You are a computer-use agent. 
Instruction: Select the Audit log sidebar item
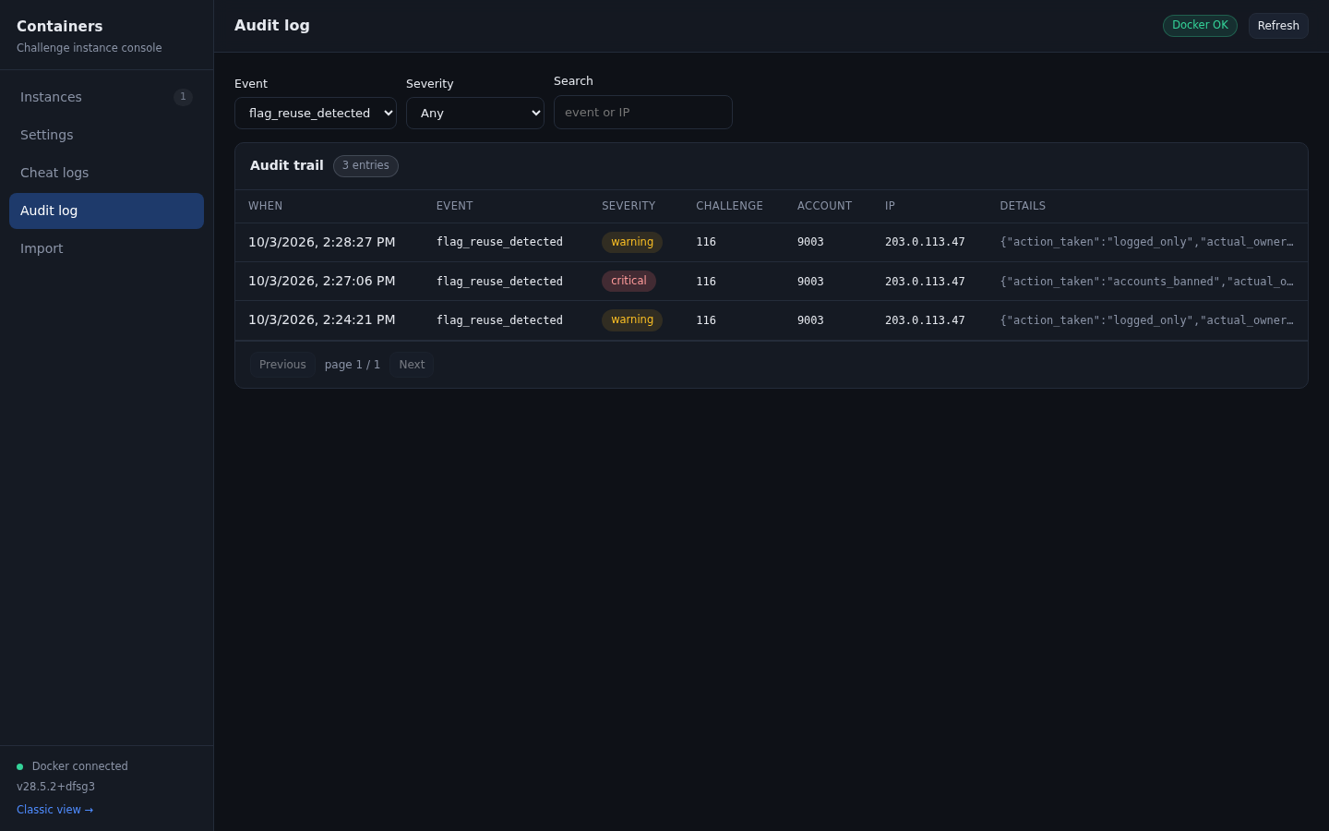point(106,211)
